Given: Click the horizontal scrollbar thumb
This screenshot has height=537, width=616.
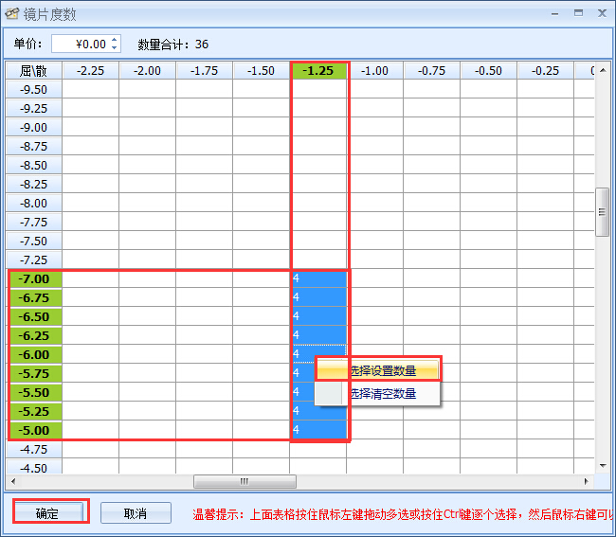Looking at the screenshot, I should [245, 481].
